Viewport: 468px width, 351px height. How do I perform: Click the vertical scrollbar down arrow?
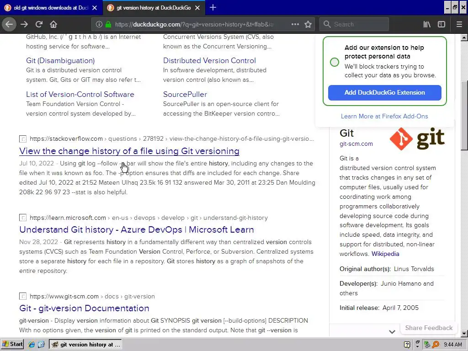(464, 334)
